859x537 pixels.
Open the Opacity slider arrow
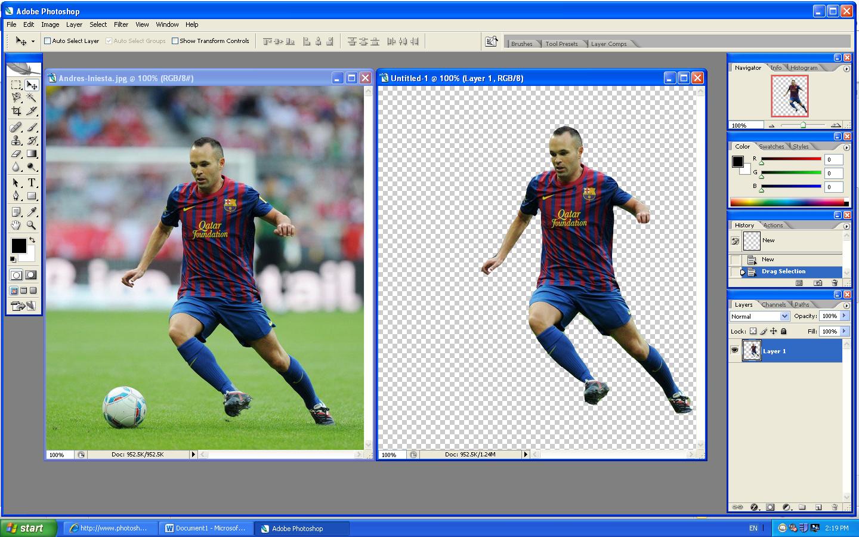coord(844,316)
